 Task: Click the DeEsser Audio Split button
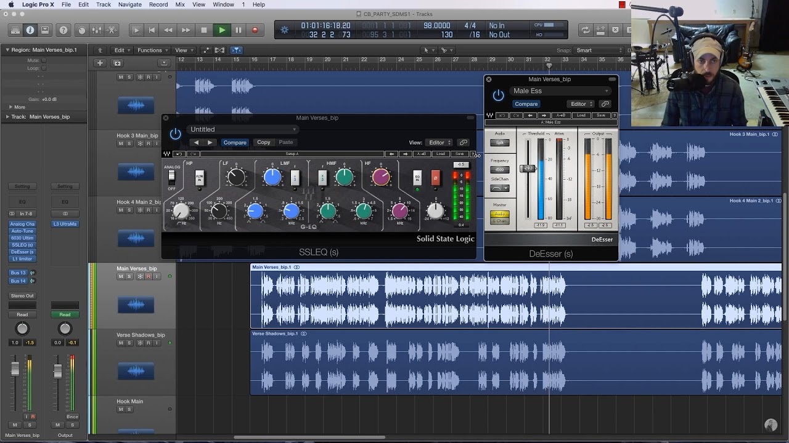pos(500,143)
